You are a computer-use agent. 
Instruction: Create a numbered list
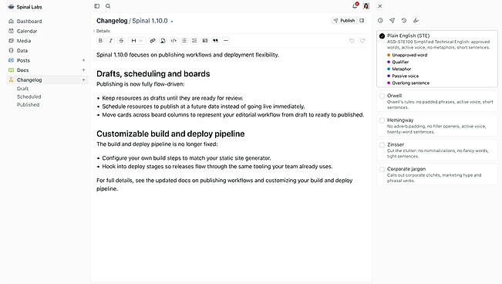194,41
